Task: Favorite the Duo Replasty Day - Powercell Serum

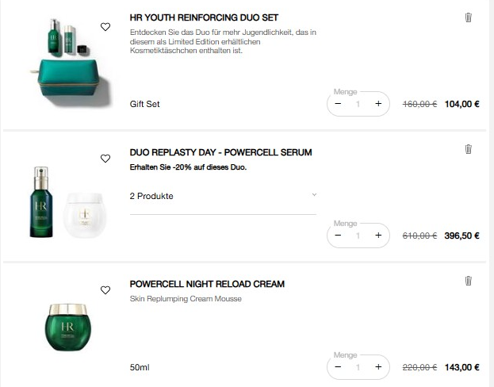Action: click(x=105, y=159)
